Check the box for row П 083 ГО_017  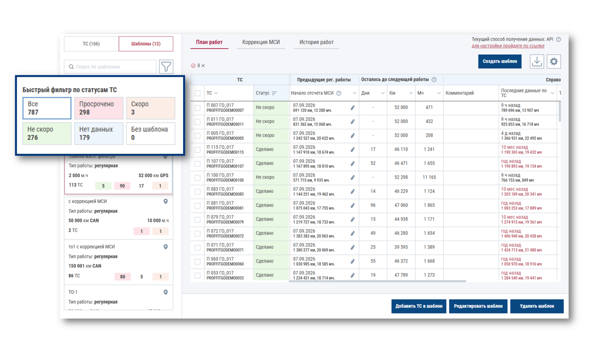coord(197,192)
